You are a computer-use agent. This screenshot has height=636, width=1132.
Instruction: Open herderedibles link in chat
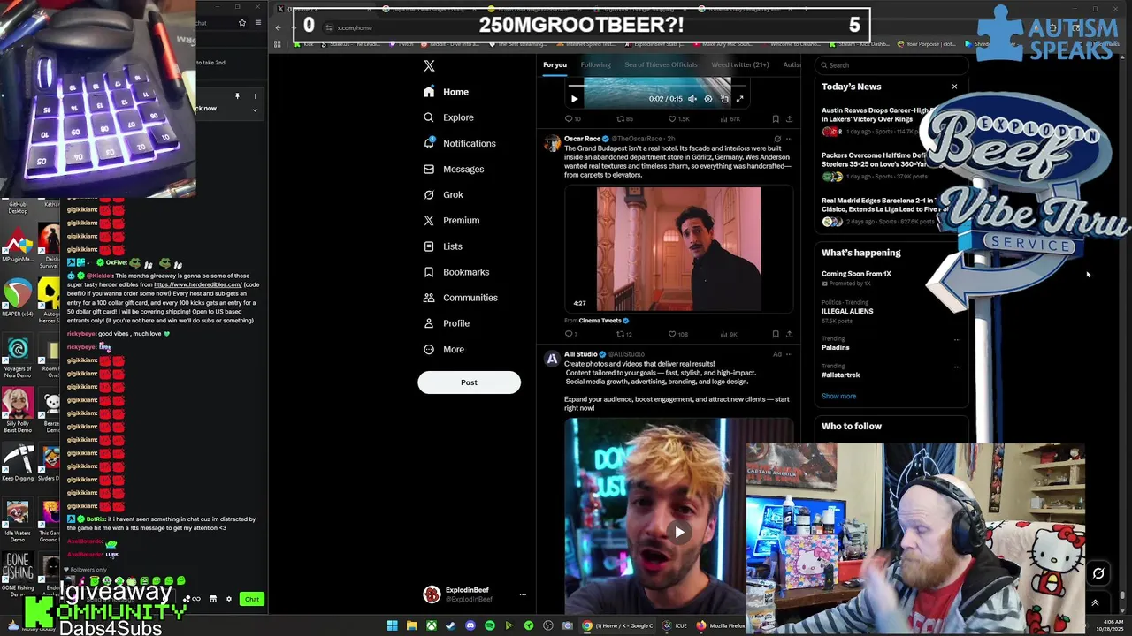point(197,284)
